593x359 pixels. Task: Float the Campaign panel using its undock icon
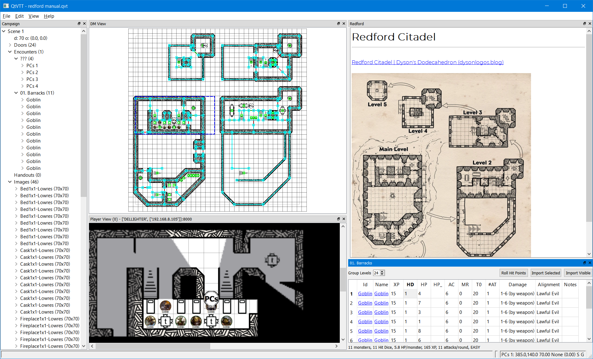click(x=79, y=24)
